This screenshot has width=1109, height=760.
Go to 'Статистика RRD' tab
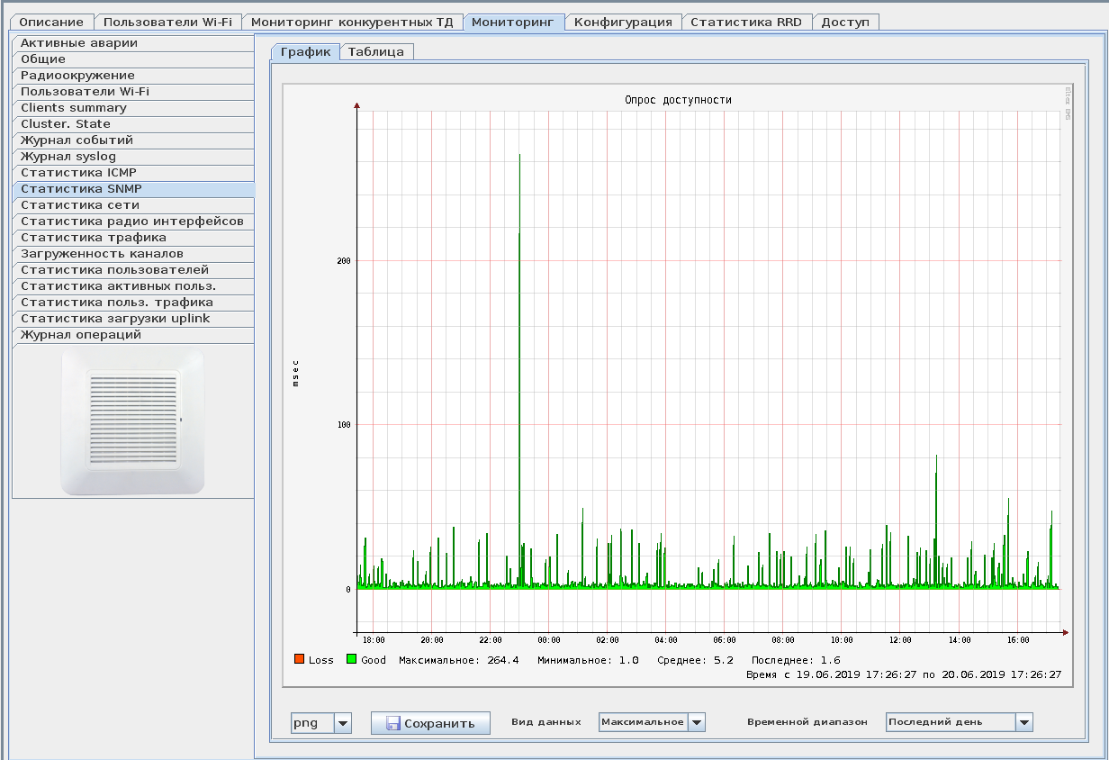[x=745, y=23]
